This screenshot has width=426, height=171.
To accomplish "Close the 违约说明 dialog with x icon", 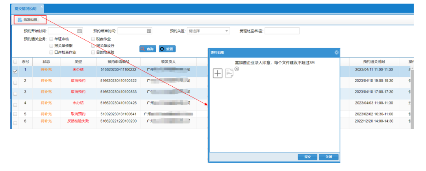I will click(336, 52).
